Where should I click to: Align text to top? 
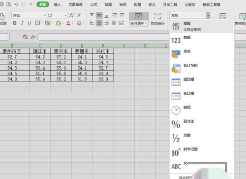92,15
